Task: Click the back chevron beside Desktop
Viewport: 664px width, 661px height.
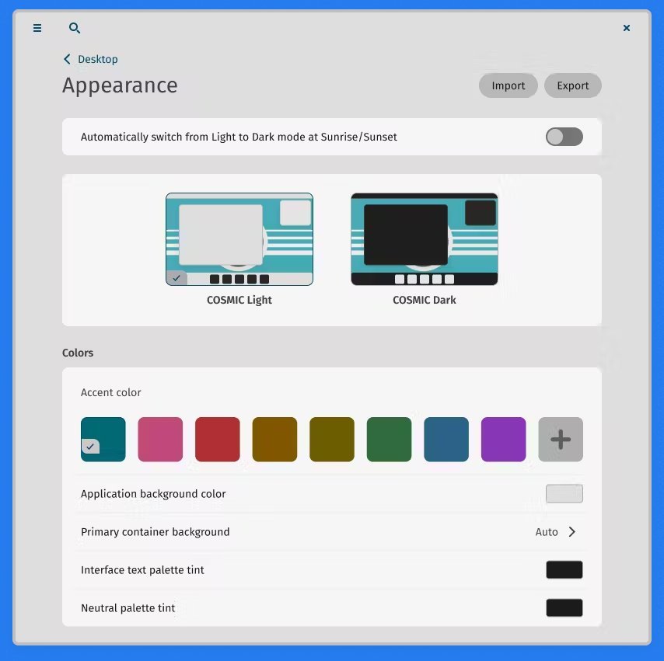Action: point(67,59)
